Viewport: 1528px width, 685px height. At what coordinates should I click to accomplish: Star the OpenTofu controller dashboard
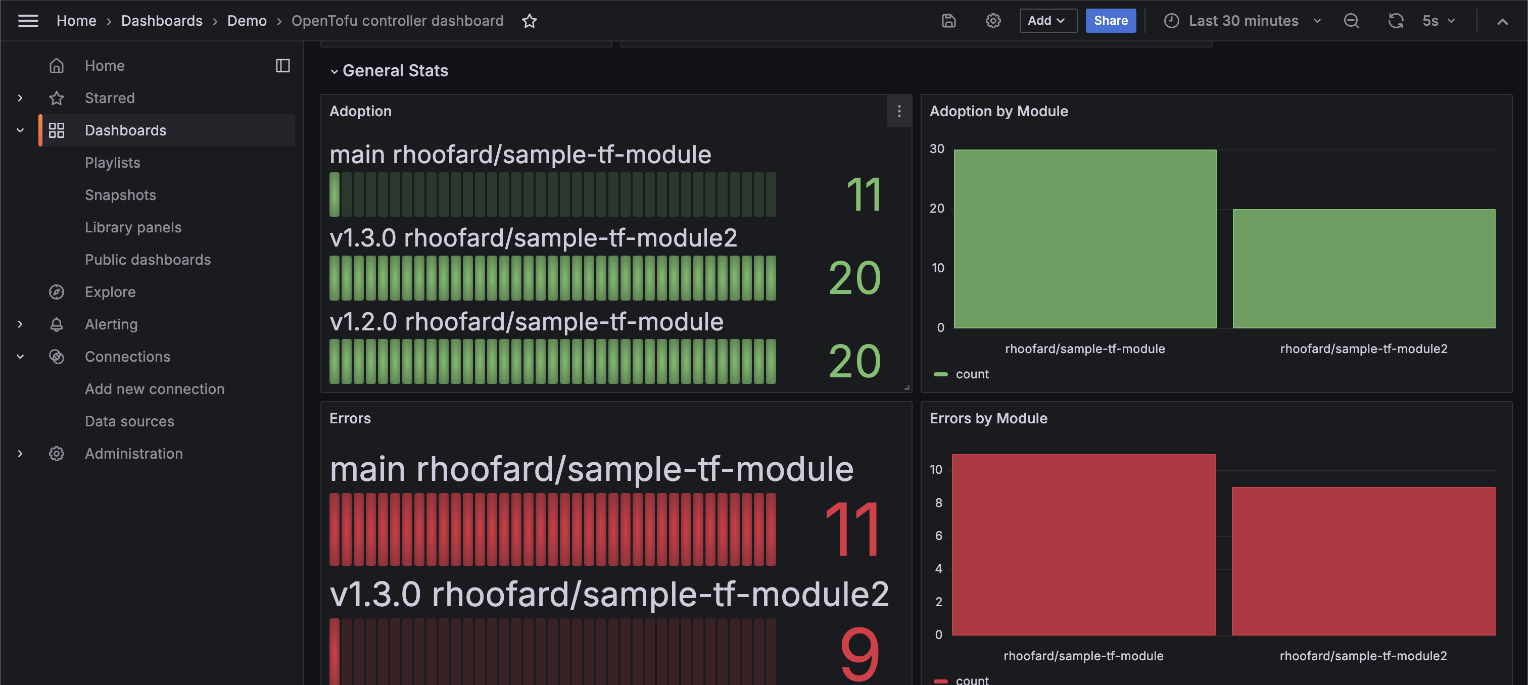pos(529,21)
